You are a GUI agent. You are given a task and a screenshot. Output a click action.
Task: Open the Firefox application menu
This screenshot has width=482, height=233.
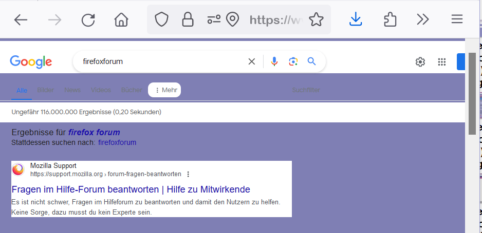(457, 20)
